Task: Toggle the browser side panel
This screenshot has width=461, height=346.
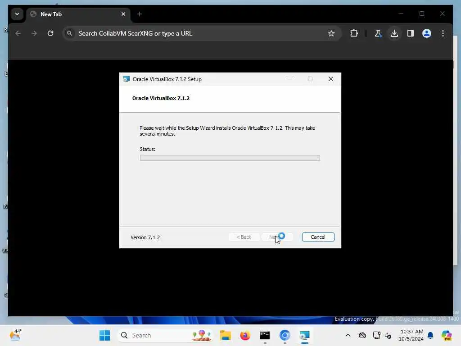Action: pos(411,33)
